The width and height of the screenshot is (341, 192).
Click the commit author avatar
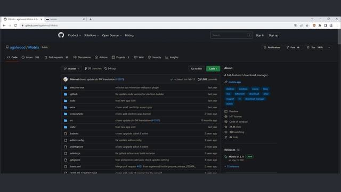click(66, 79)
